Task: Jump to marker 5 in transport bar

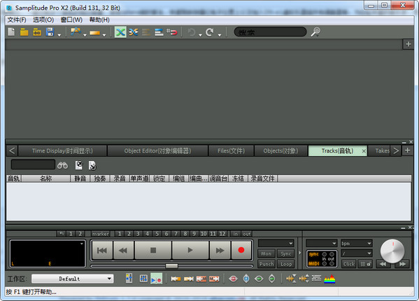Action: click(x=157, y=234)
